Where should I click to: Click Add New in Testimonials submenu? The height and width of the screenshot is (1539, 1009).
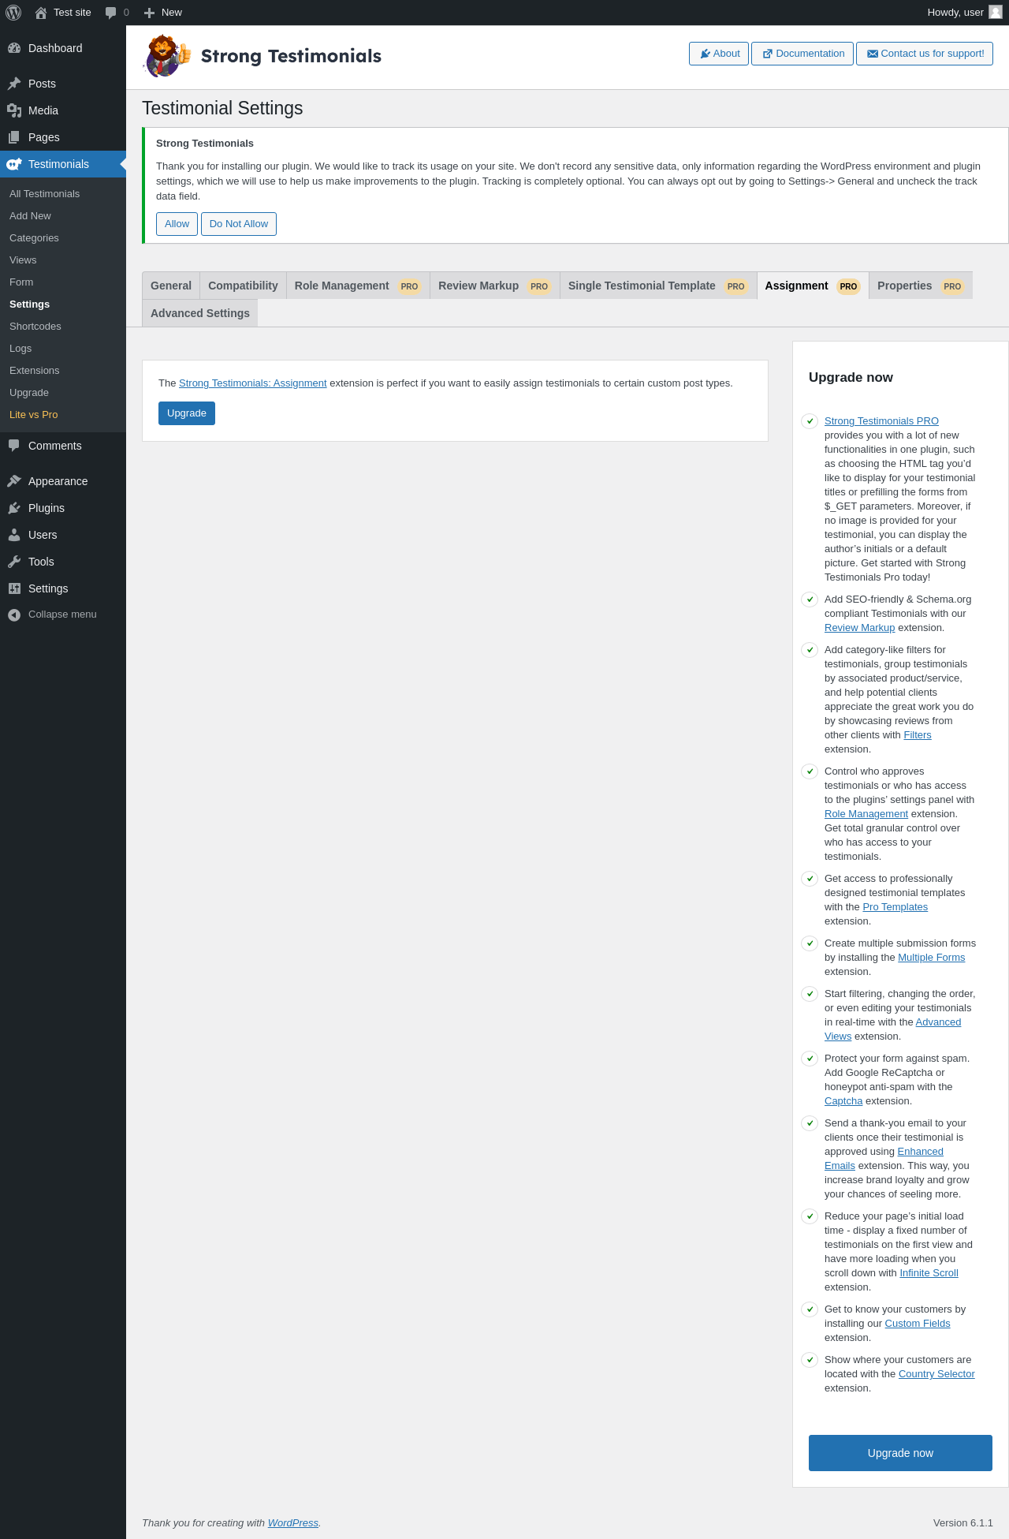(30, 216)
